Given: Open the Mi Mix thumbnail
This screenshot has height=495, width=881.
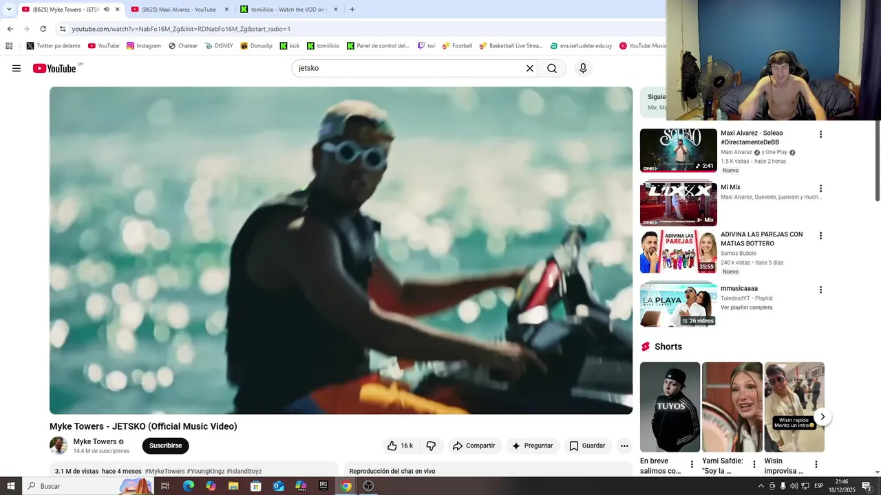Looking at the screenshot, I should pos(678,204).
